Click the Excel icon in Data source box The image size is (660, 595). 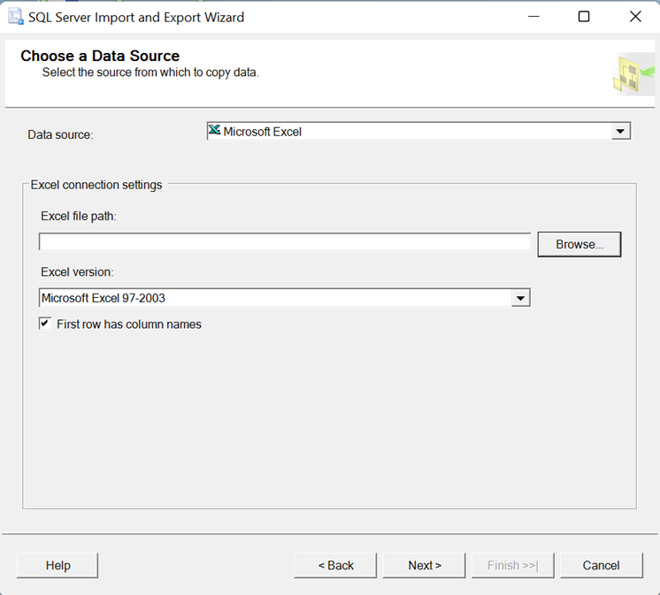point(215,130)
